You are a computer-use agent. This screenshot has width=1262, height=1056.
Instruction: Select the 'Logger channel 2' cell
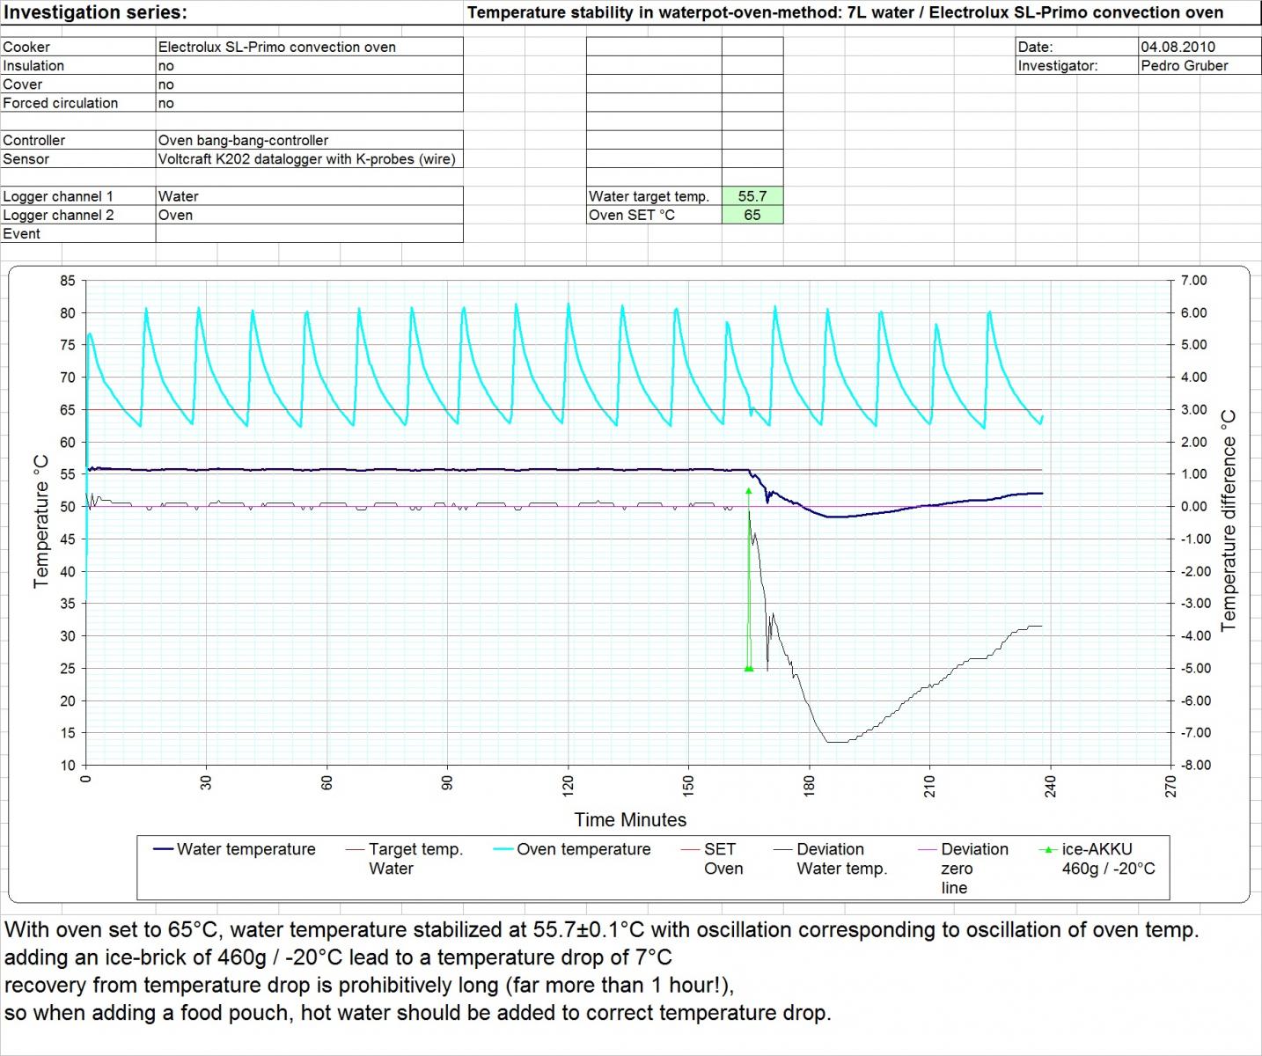pos(78,215)
